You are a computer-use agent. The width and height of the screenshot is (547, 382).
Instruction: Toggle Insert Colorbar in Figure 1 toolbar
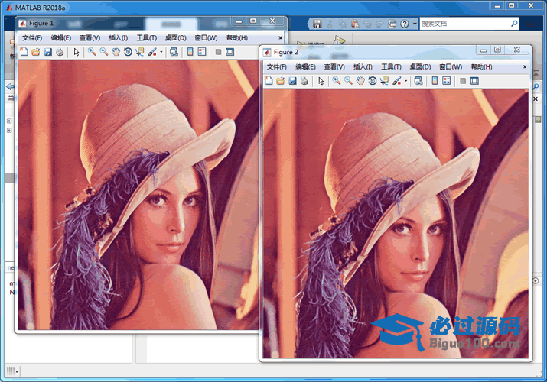click(189, 52)
